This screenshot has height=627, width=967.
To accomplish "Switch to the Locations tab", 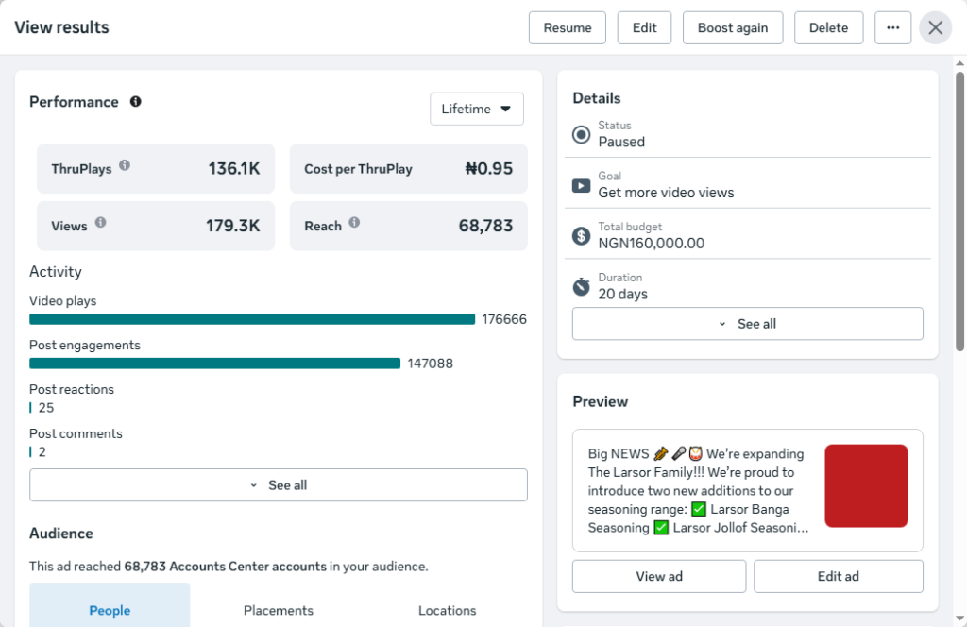I will [x=447, y=610].
